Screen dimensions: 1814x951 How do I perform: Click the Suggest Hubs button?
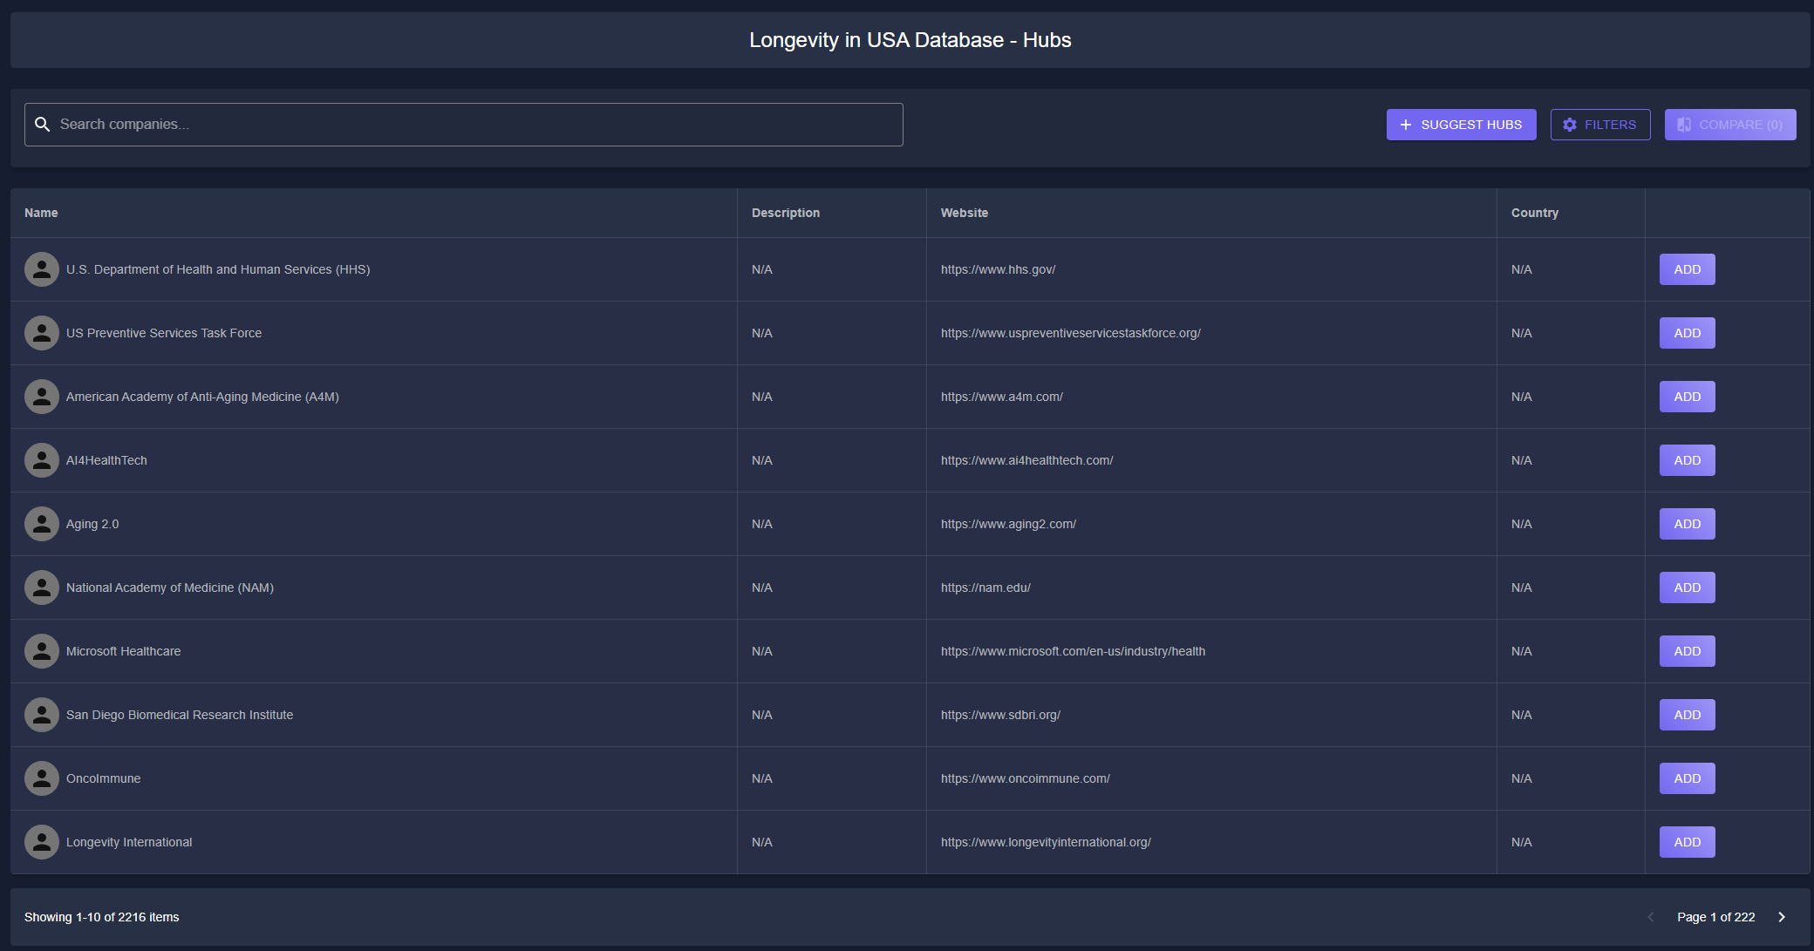tap(1461, 125)
